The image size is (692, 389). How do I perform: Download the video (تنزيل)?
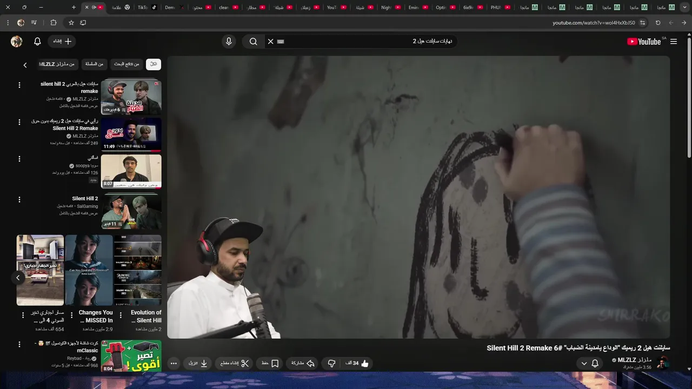[x=198, y=364]
